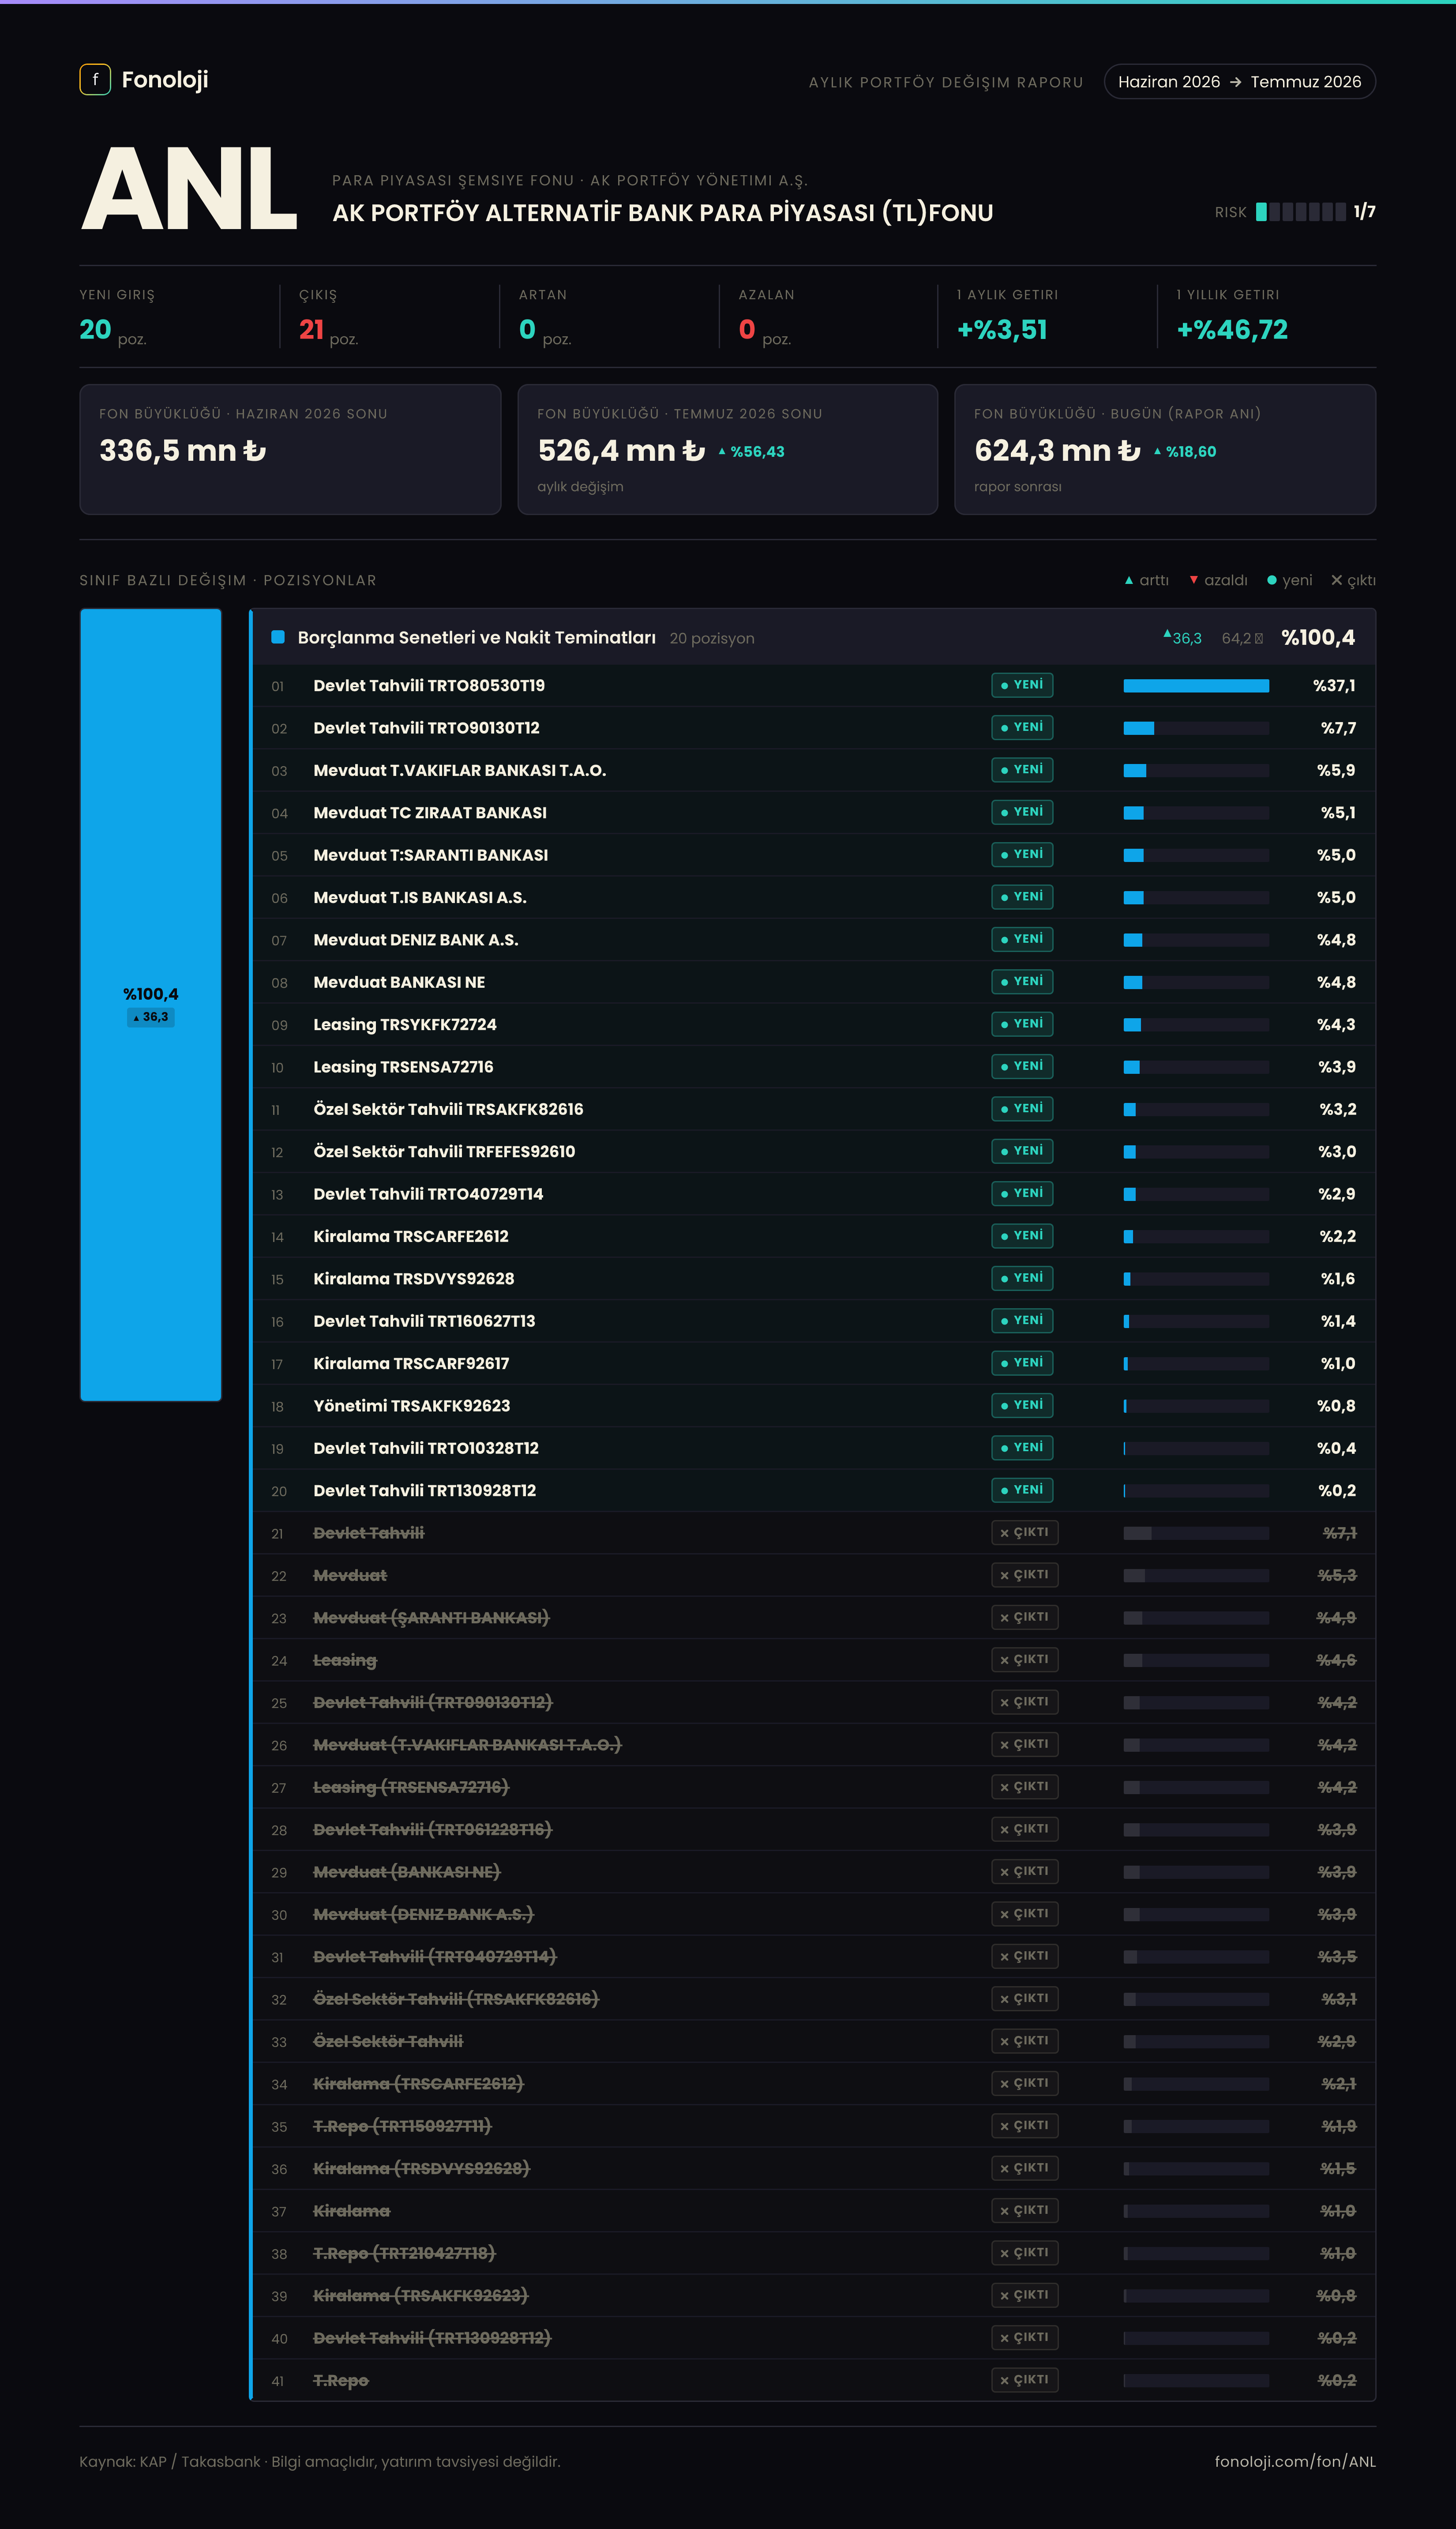Screen dimensions: 1456x2529
Task: Select struck-out row Devlet Tahvili (TRT061228T16)
Action: (814, 1829)
